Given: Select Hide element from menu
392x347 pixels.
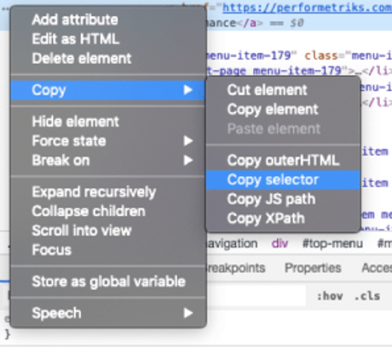Looking at the screenshot, I should pyautogui.click(x=108, y=122).
